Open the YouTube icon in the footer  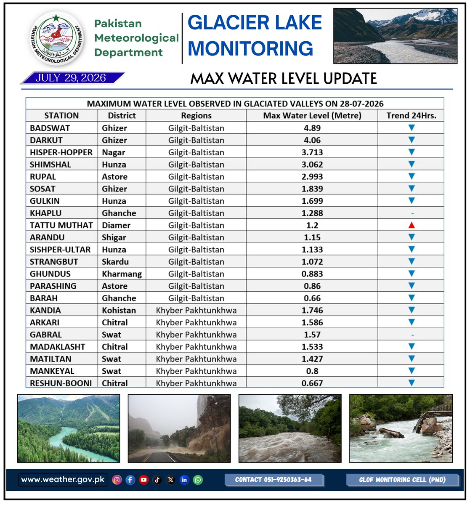(144, 480)
